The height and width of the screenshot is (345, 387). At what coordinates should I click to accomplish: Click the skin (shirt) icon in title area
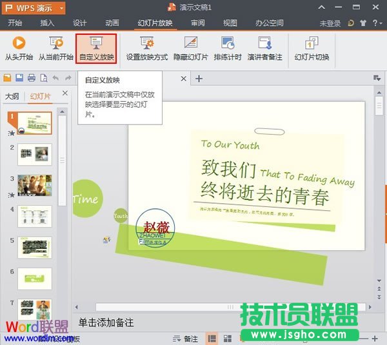click(363, 23)
